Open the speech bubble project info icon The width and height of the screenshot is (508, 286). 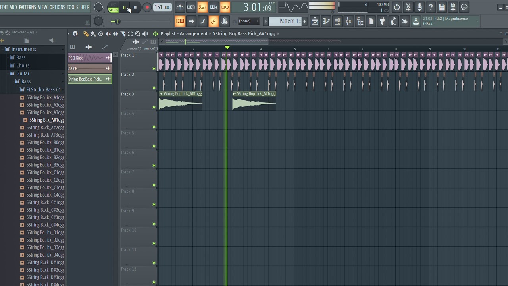coord(464,7)
